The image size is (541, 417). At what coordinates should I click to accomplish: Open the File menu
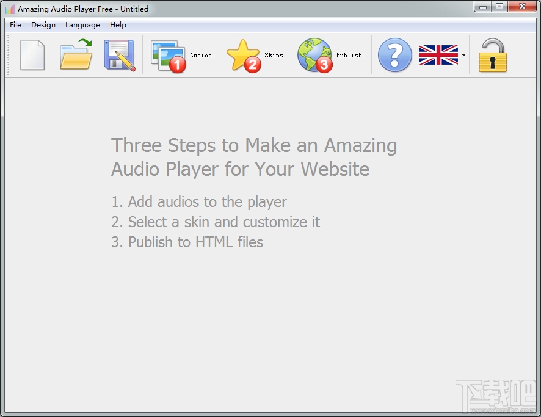(15, 25)
